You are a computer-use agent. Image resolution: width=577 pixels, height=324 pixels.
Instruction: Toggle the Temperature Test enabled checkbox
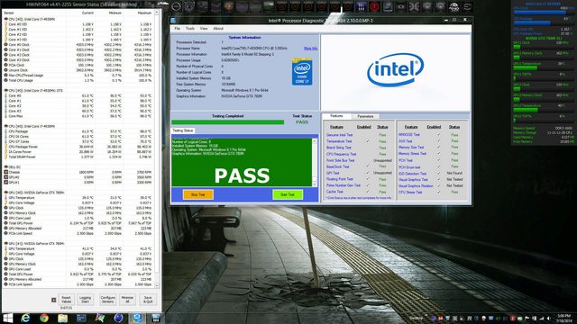(x=367, y=141)
